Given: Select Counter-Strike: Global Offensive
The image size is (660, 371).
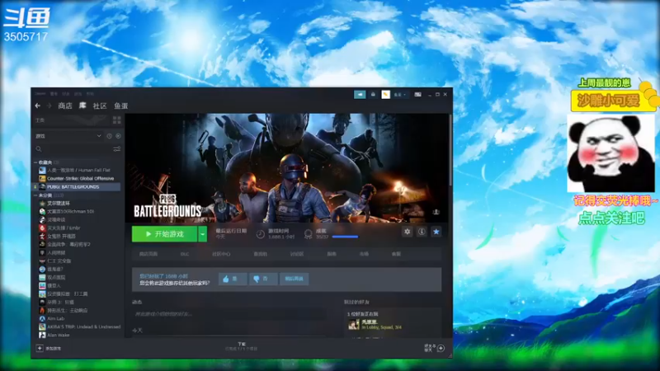Looking at the screenshot, I should 80,178.
